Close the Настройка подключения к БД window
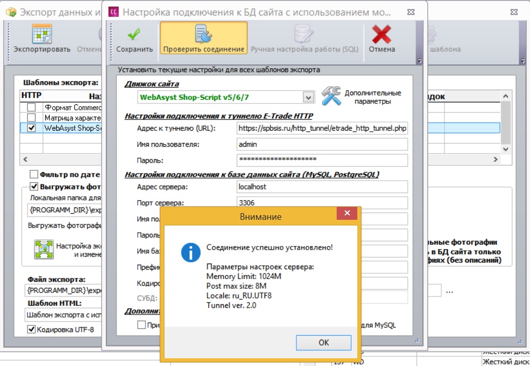Viewport: 530px width, 366px height. [x=411, y=12]
